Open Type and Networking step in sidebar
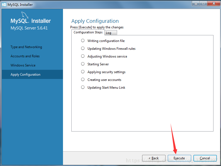The image size is (221, 166). point(26,47)
